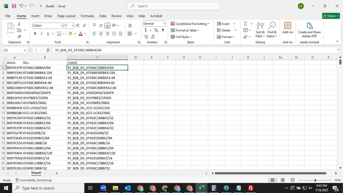Click Create and Share Adobe PDF
343x193 pixels.
click(x=309, y=30)
